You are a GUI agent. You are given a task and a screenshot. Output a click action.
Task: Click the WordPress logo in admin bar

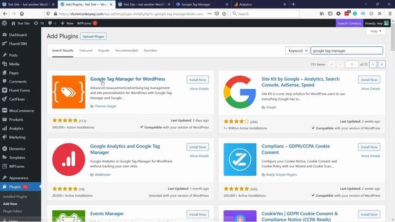click(x=4, y=23)
